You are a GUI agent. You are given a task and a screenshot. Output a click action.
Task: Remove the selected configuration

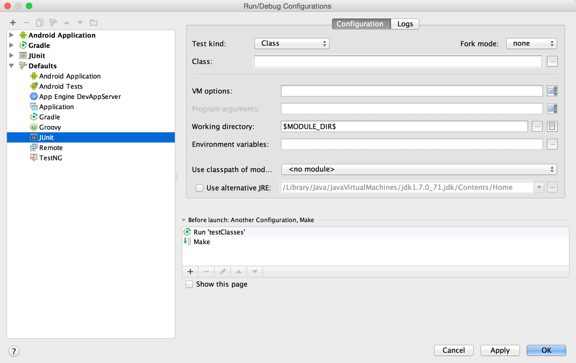[26, 23]
